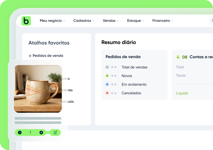
Task: Click the Total label in Contas card
Action: click(180, 67)
